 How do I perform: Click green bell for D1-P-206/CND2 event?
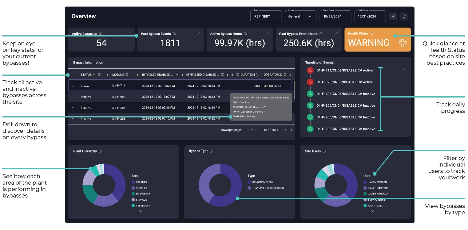click(310, 129)
